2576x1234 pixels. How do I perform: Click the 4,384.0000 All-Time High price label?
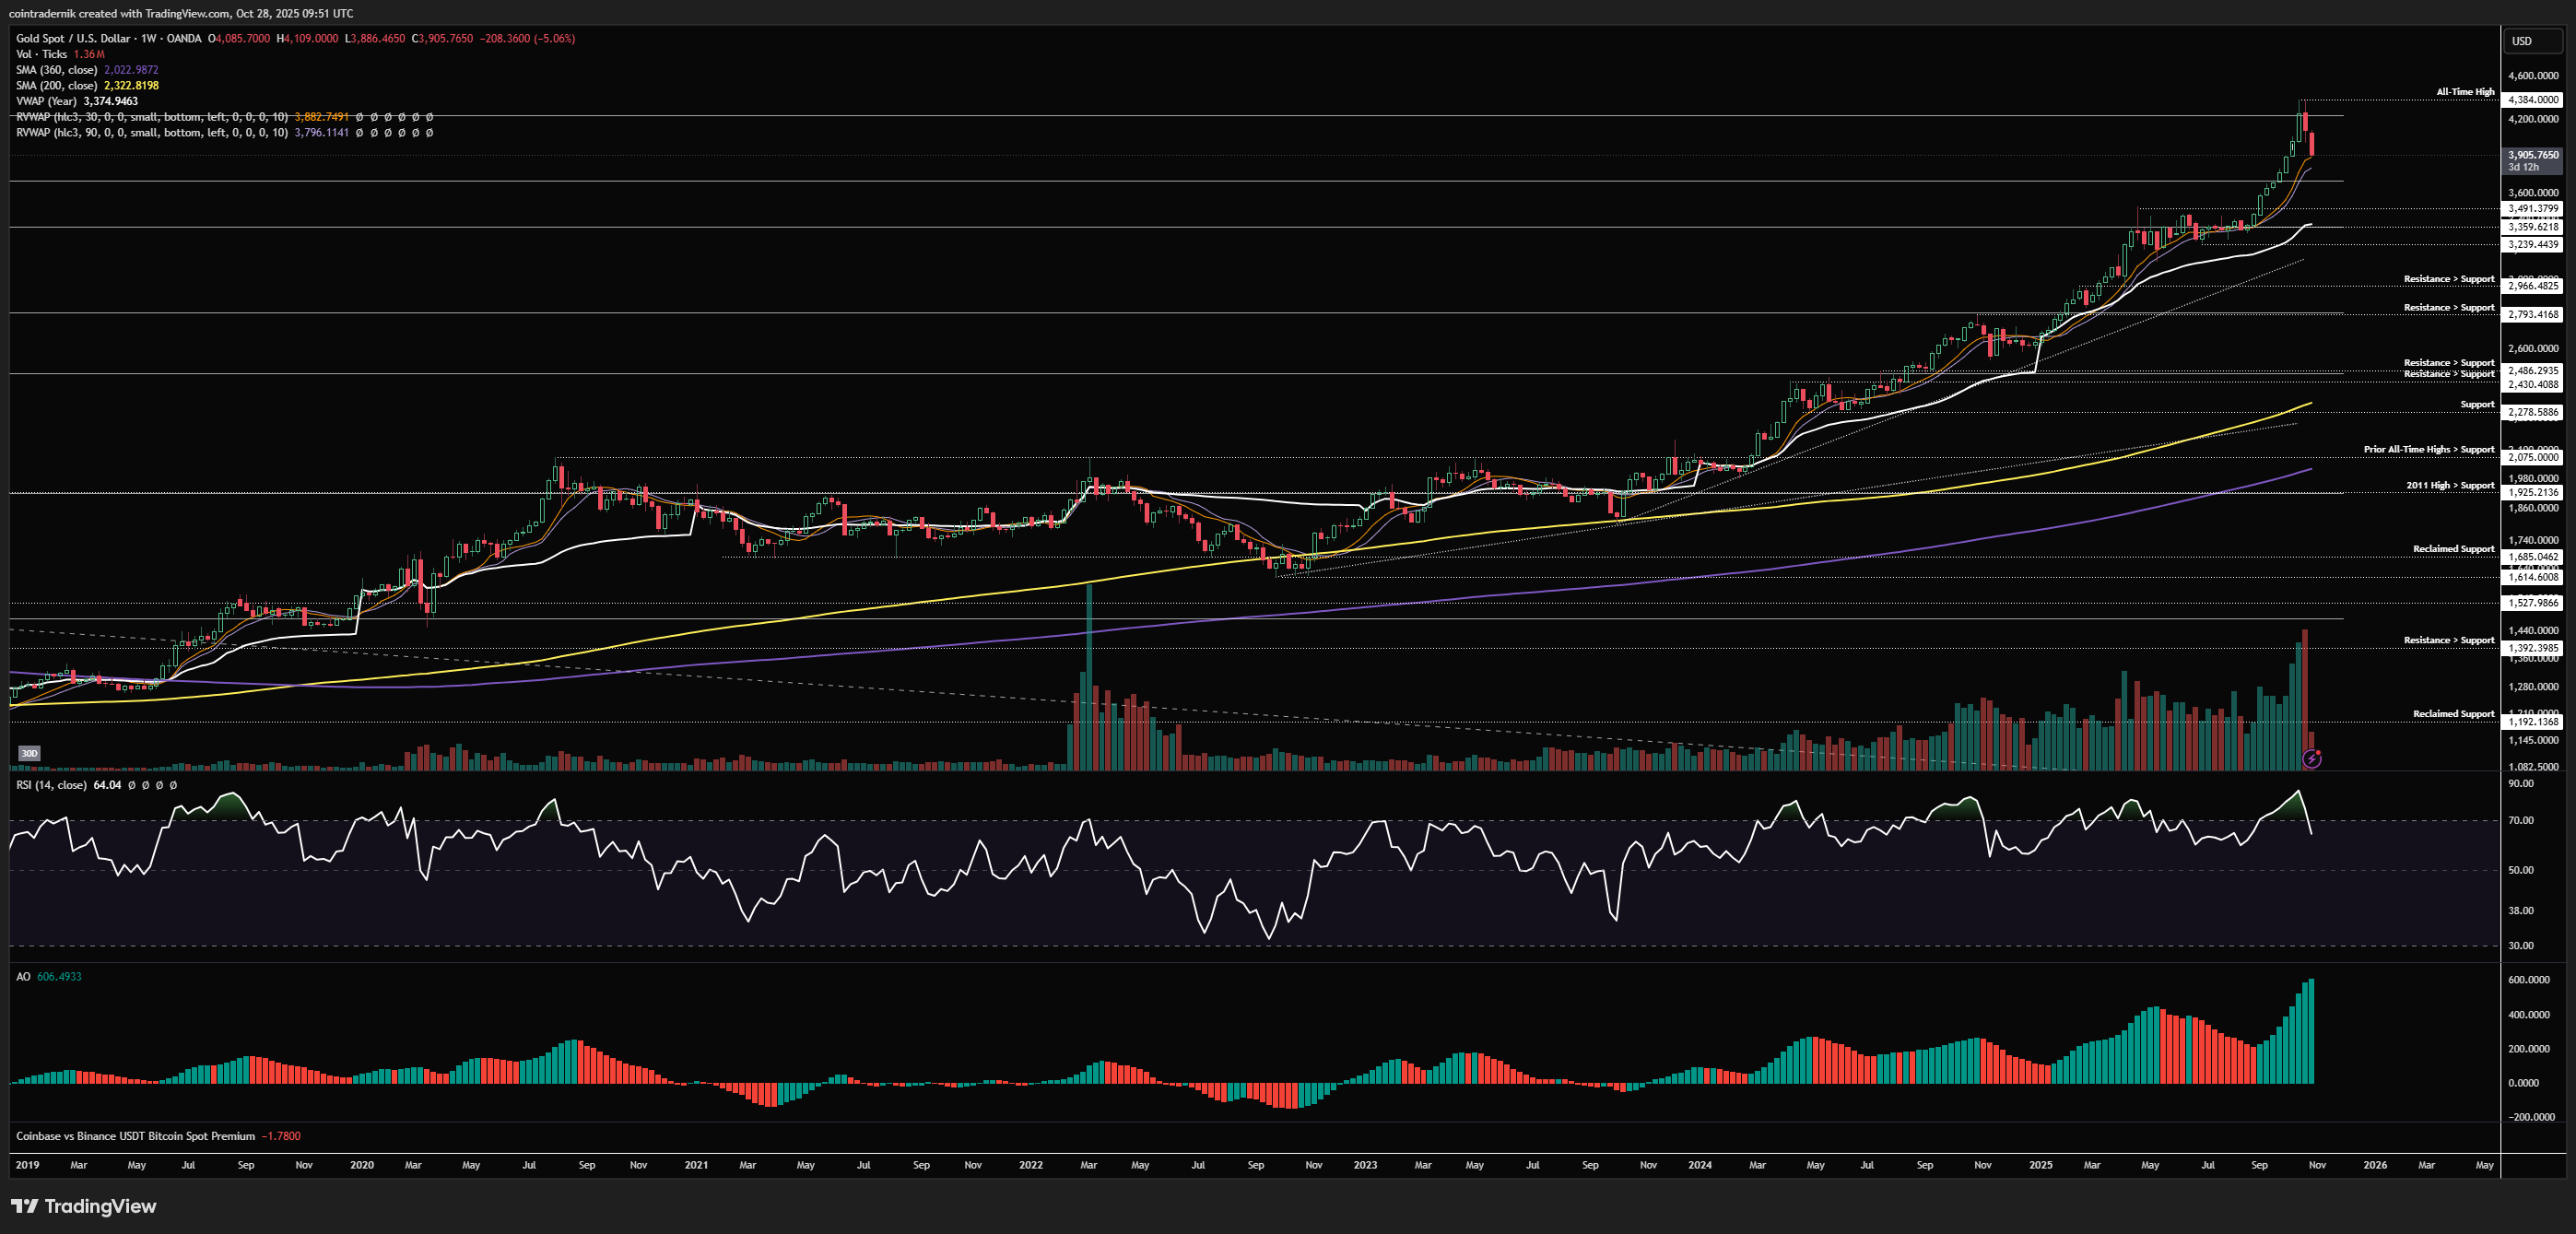[x=2533, y=100]
